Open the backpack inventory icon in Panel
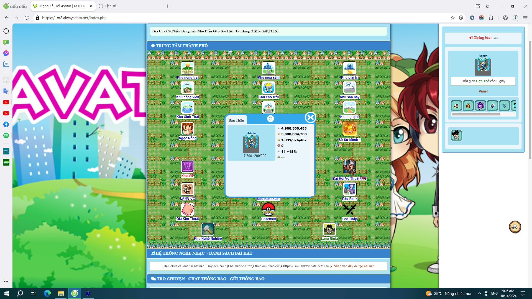 [468, 106]
